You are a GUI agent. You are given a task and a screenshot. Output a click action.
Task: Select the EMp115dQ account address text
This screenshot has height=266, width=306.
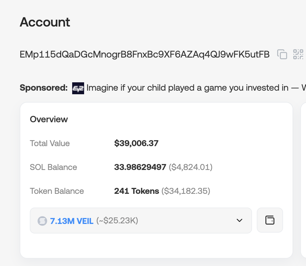(x=145, y=54)
